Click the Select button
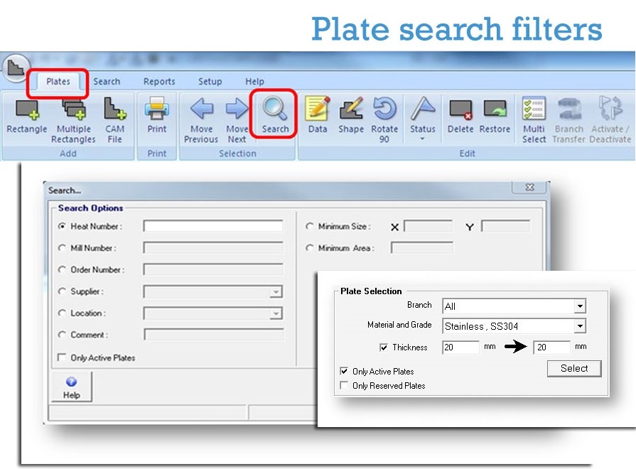The width and height of the screenshot is (636, 469). pos(574,368)
